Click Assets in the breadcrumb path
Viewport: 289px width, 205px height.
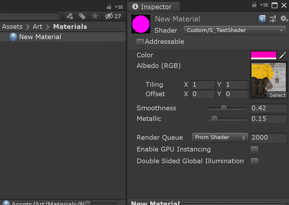click(12, 26)
